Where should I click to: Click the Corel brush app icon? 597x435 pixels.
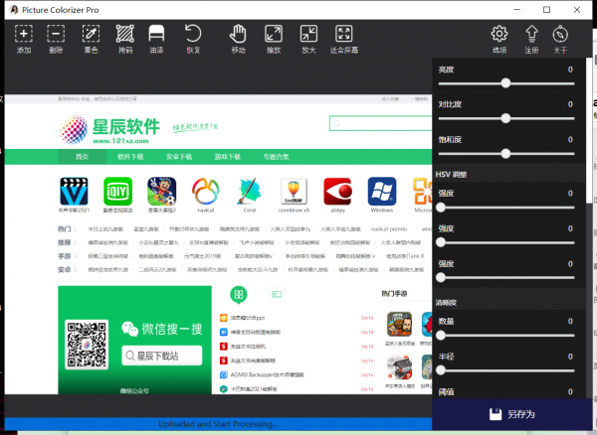click(x=250, y=191)
